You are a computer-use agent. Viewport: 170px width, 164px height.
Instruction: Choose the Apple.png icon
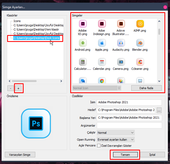102,43
